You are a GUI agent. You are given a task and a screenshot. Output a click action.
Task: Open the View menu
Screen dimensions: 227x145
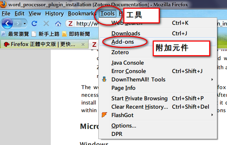pyautogui.click(x=35, y=14)
